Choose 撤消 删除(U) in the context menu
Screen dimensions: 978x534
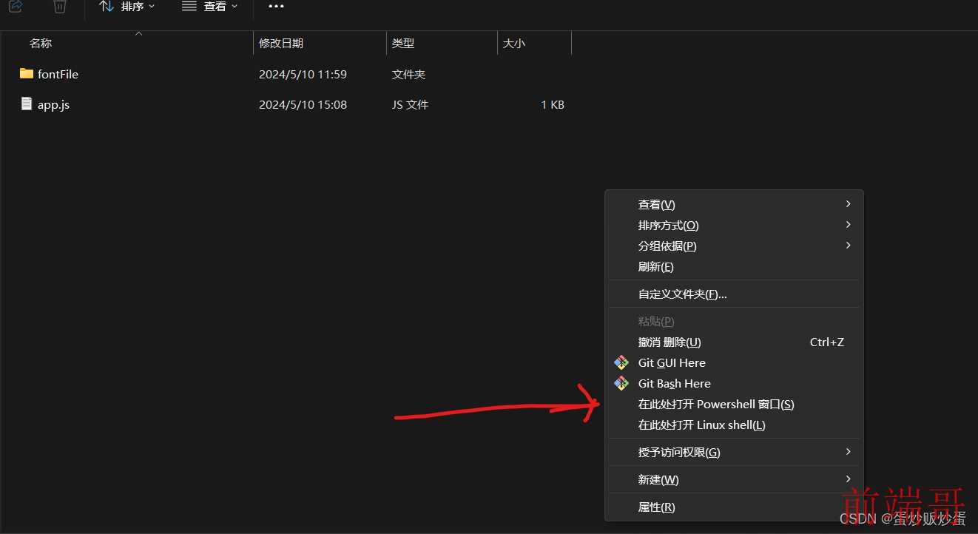[x=734, y=342]
